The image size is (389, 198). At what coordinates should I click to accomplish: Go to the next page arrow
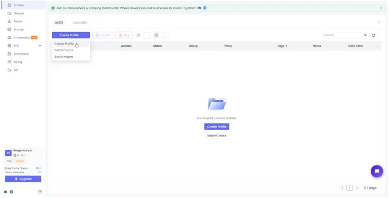pyautogui.click(x=357, y=188)
